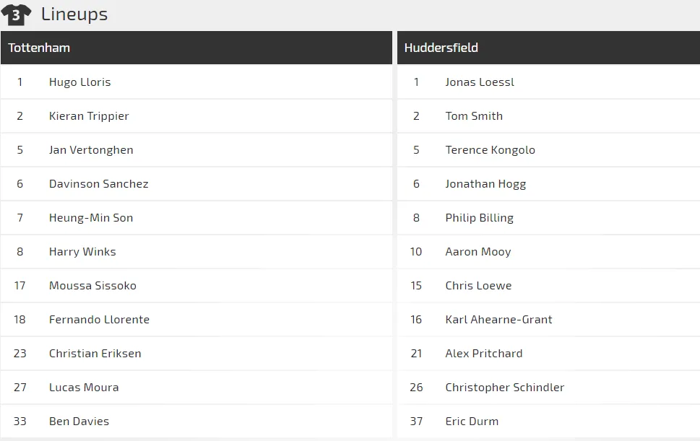Choose Heung-Min Son from Tottenham lineup
Screen dimensions: 700x441
91,218
